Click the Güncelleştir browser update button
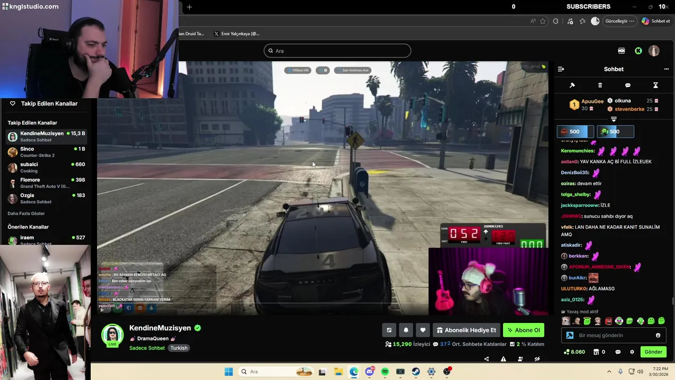 tap(620, 21)
